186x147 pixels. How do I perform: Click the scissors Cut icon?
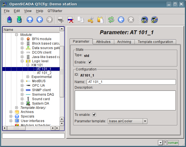coord(91,20)
